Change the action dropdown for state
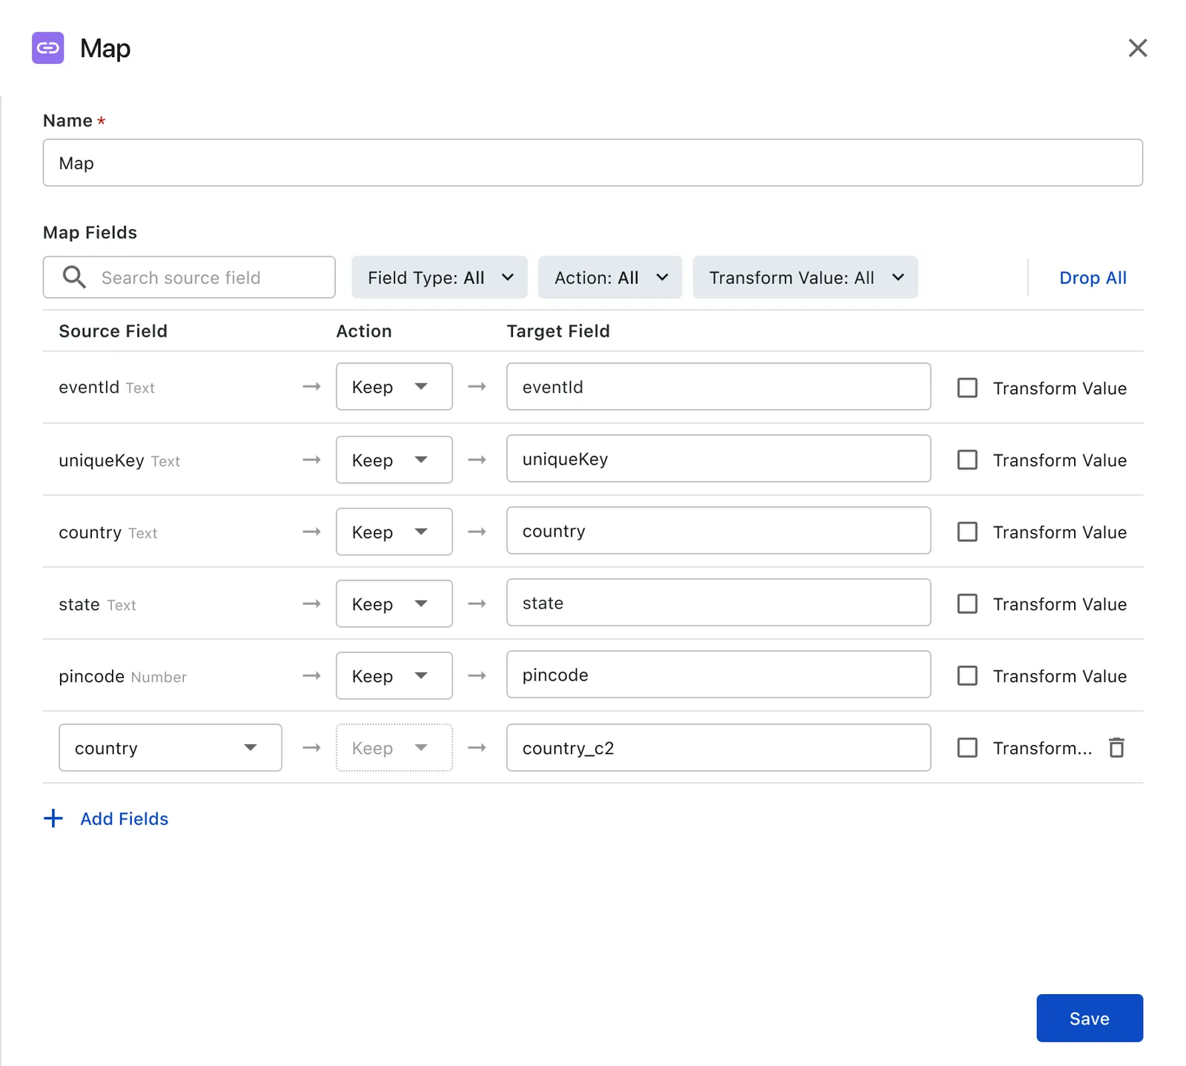Screen dimensions: 1186x1066 coord(394,603)
